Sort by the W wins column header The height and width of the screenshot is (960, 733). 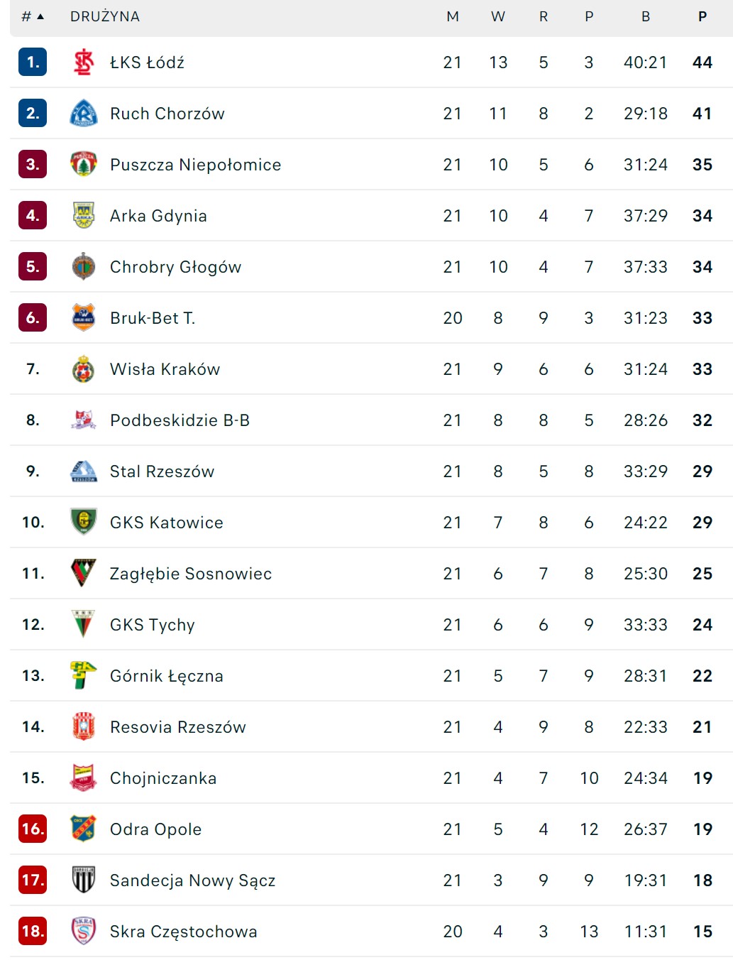click(498, 16)
